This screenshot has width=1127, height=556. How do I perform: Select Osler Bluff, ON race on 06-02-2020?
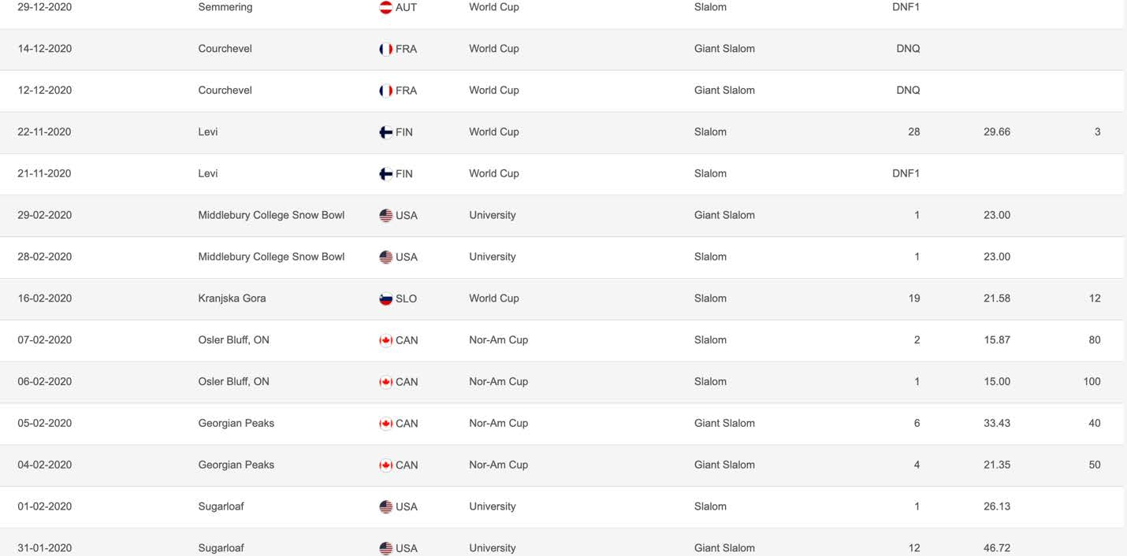point(562,382)
